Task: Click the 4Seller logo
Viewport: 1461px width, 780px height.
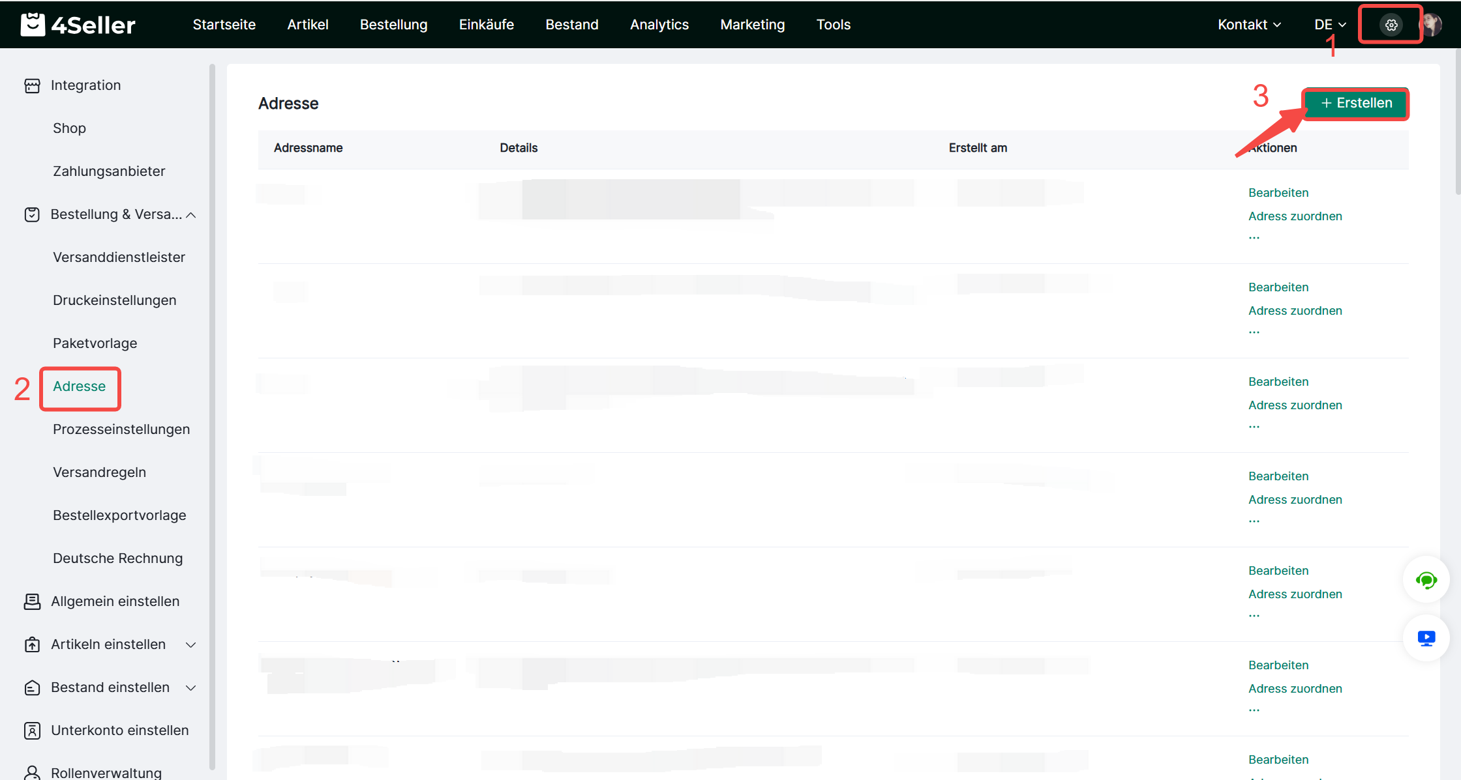Action: (x=78, y=25)
